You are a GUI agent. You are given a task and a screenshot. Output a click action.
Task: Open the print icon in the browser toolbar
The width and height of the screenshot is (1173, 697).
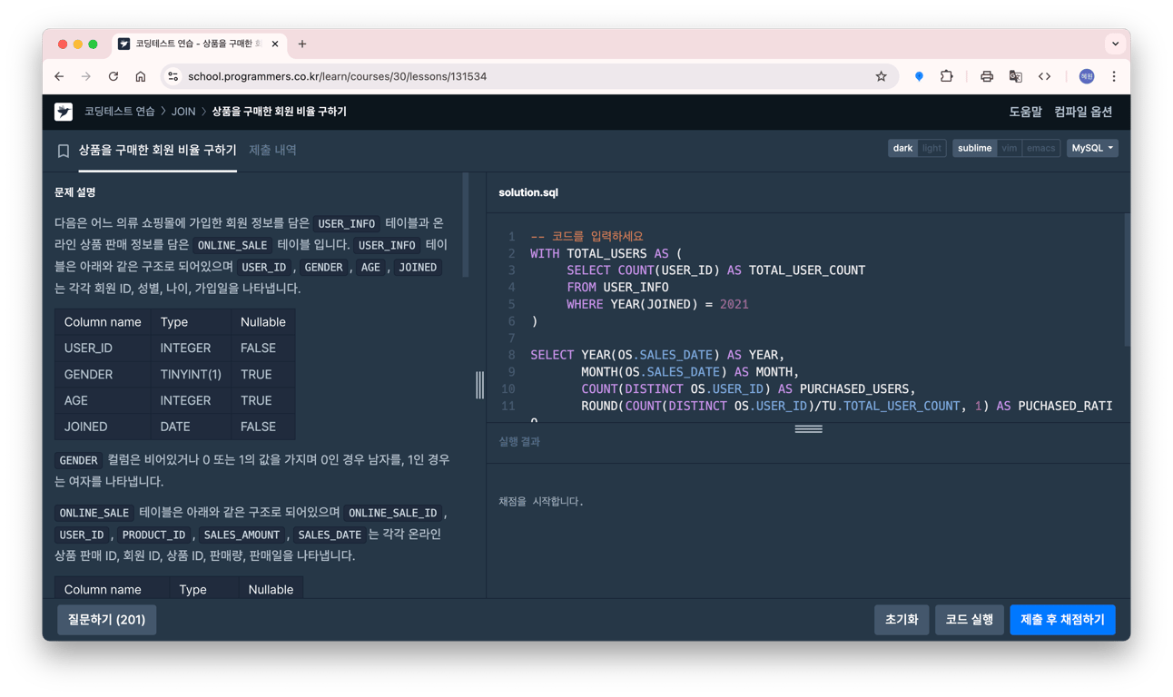click(x=986, y=76)
